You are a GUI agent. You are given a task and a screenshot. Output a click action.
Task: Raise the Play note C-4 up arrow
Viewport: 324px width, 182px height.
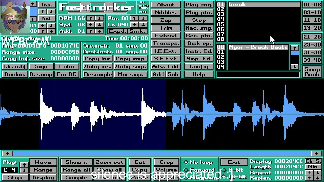pos(24,165)
